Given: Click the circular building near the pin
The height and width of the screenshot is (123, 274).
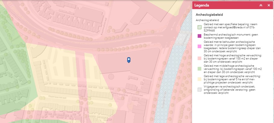Looking at the screenshot, I should click(x=111, y=77).
